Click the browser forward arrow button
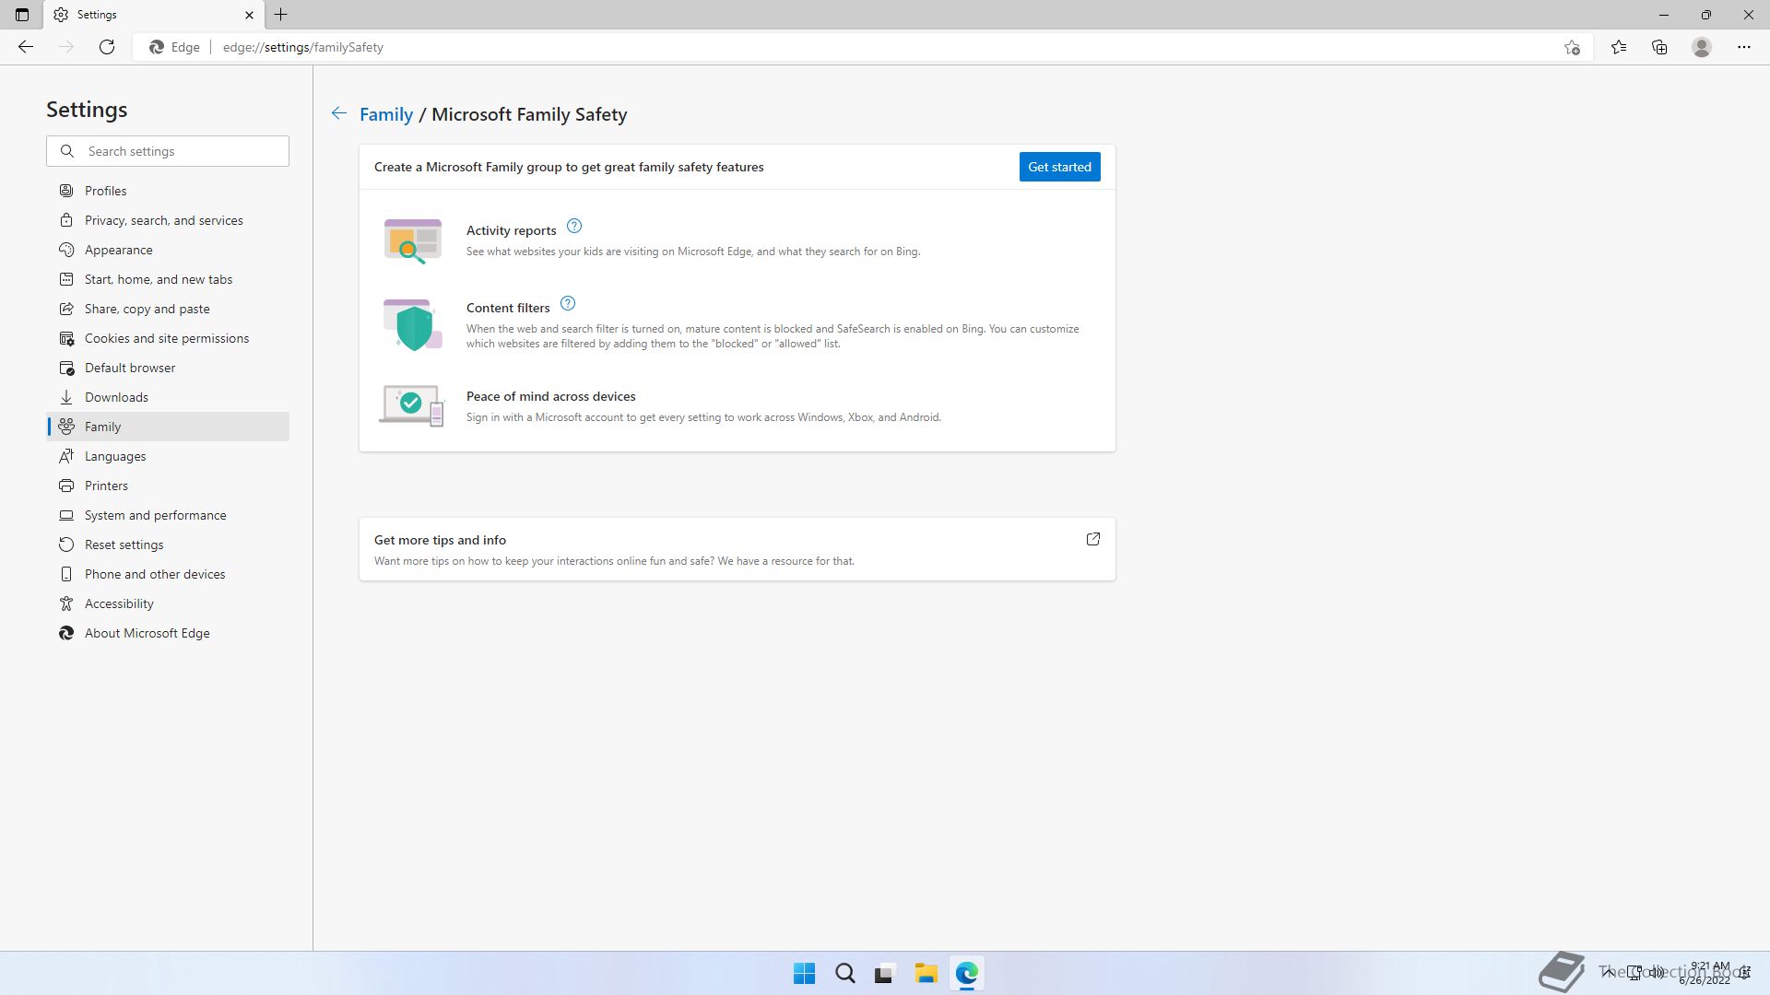 tap(66, 47)
